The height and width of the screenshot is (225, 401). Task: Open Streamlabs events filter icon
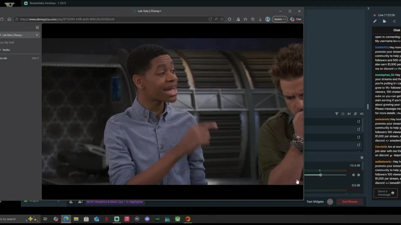pos(337,114)
